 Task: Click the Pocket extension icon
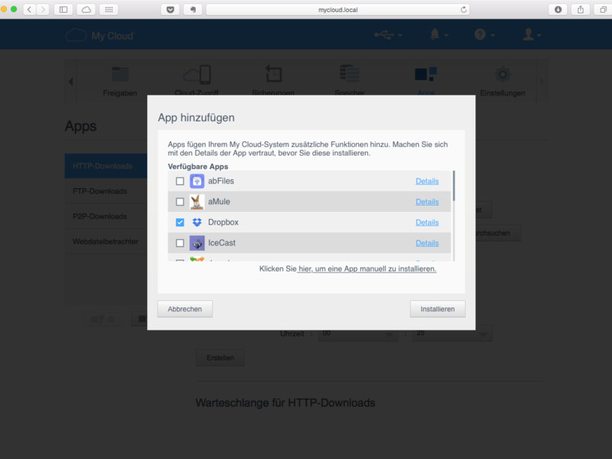pyautogui.click(x=170, y=10)
